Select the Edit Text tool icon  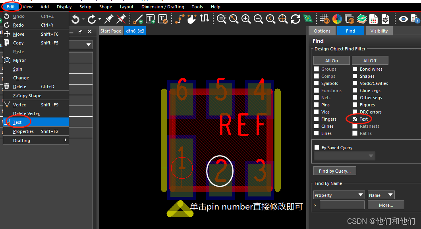coord(163,19)
